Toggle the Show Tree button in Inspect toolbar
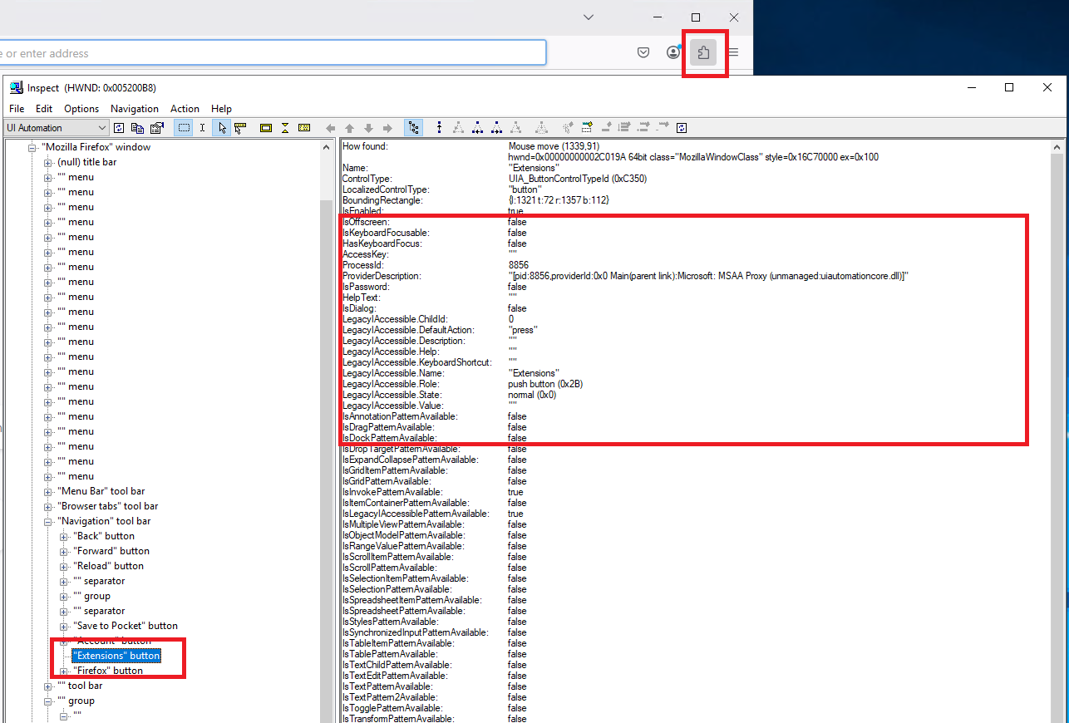1069x723 pixels. point(414,128)
